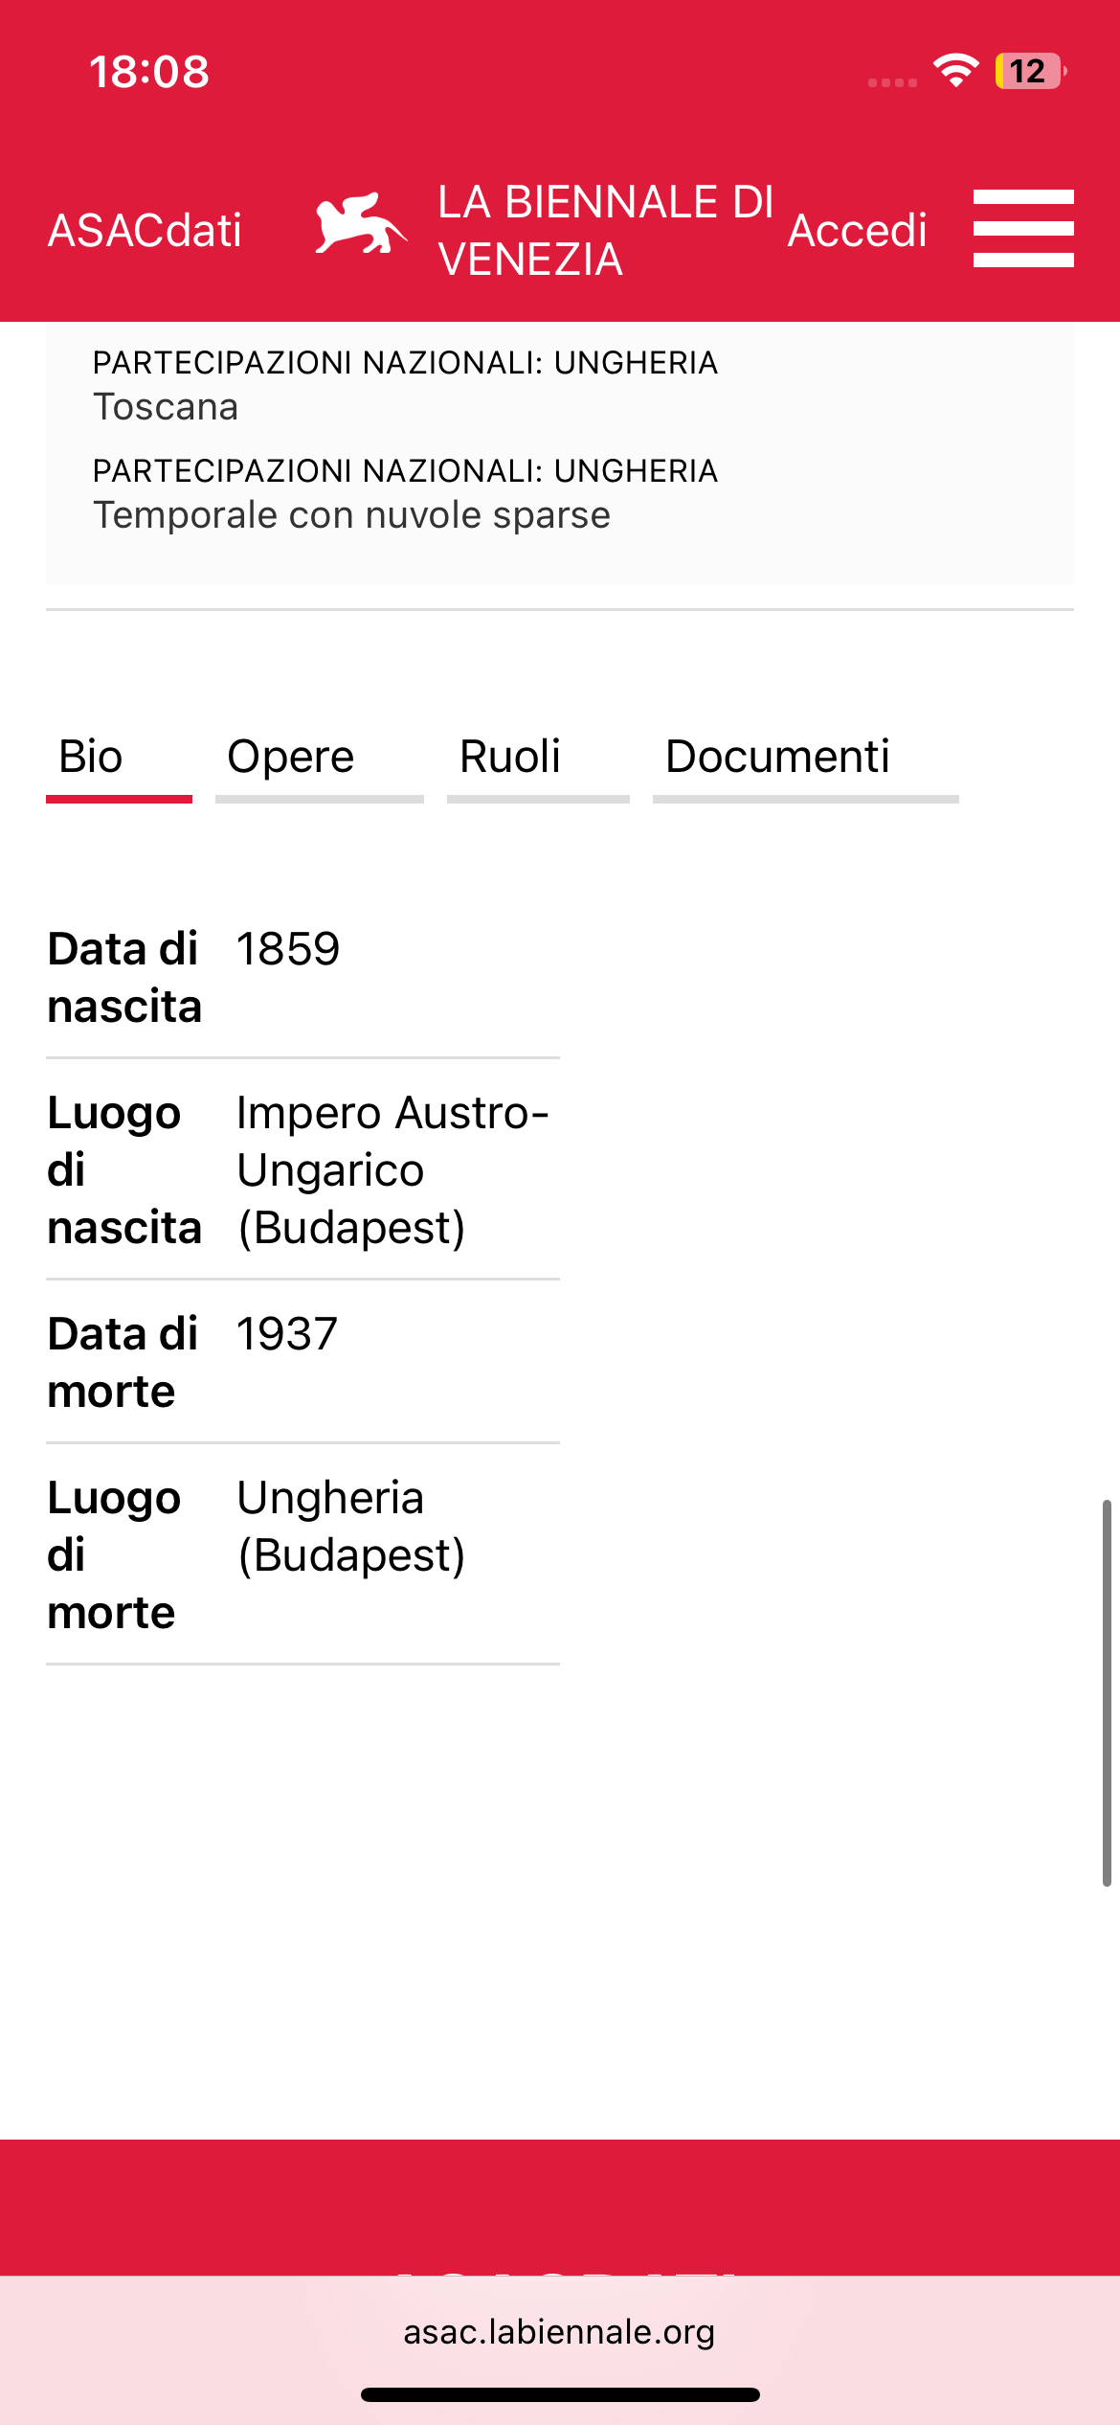Open the Toscana artwork entry
Screen dimensions: 1120x2425
point(166,407)
